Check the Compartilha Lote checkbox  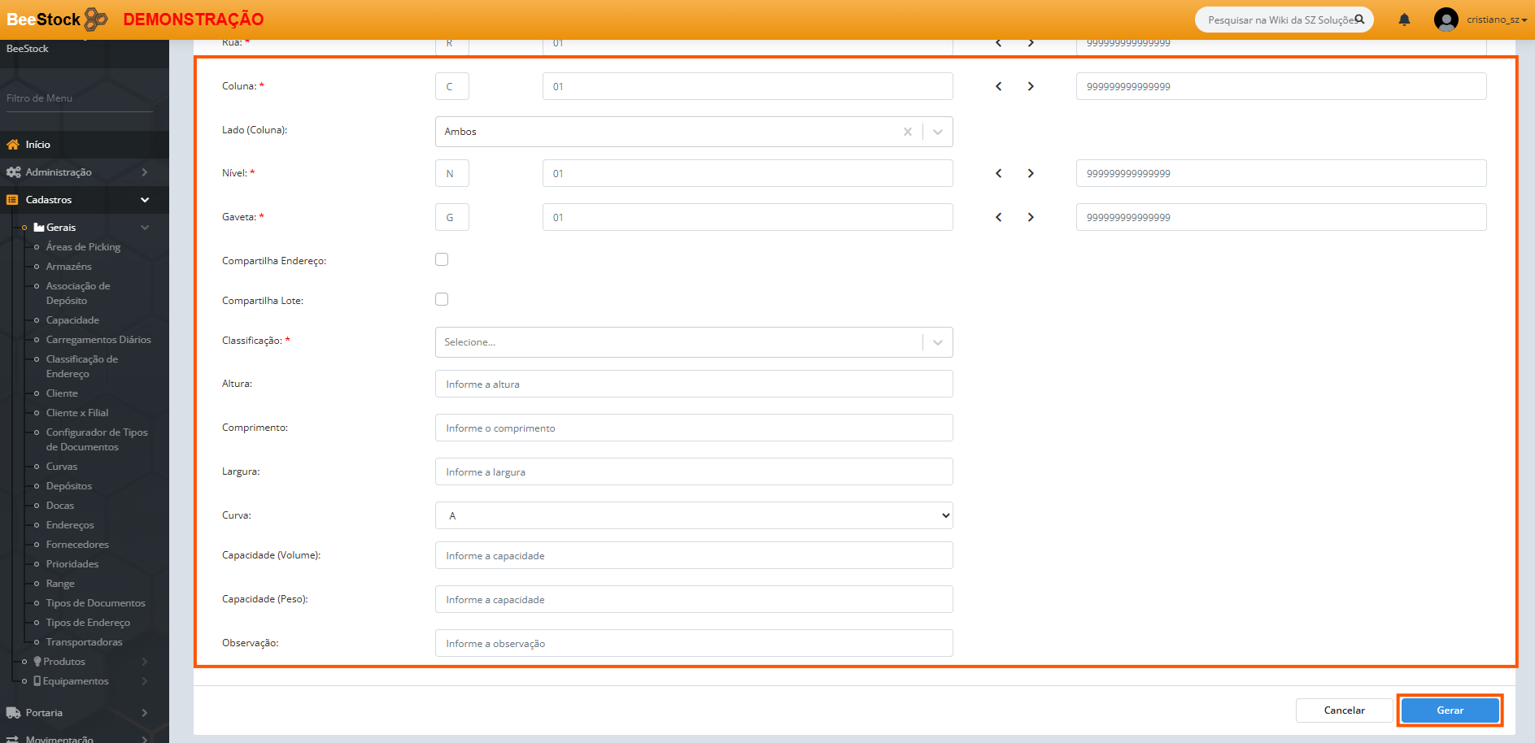click(442, 299)
